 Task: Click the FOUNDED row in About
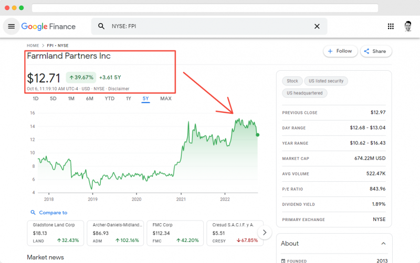[x=334, y=261]
